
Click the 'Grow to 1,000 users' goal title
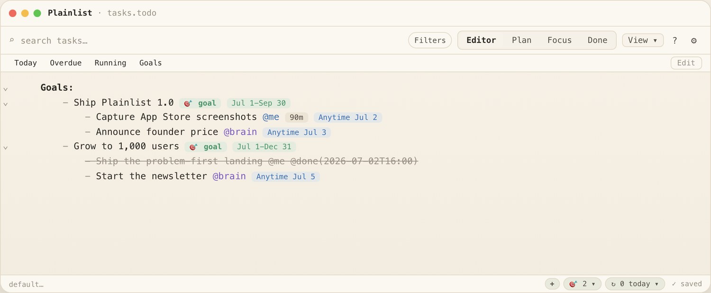pos(127,146)
